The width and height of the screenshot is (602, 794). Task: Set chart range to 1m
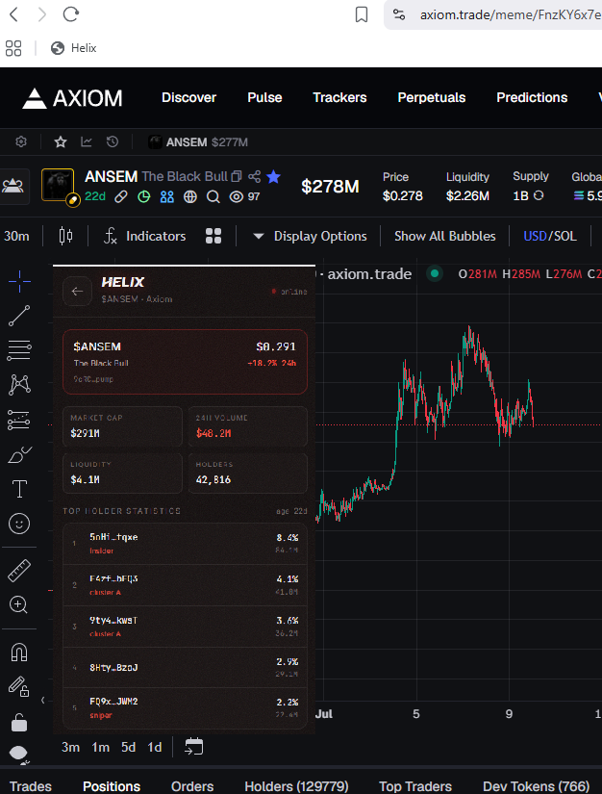(101, 747)
